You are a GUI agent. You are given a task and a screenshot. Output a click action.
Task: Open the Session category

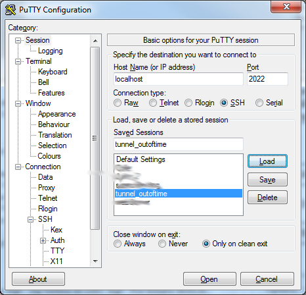[x=37, y=40]
